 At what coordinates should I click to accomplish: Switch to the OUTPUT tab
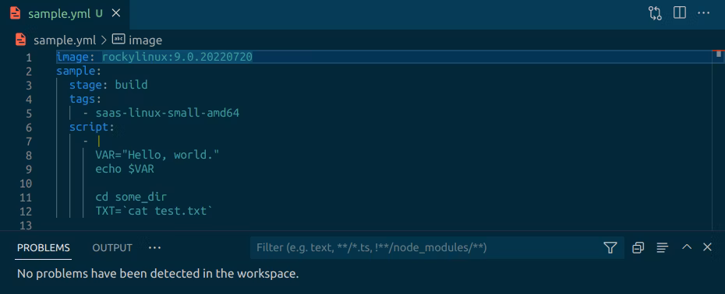112,248
